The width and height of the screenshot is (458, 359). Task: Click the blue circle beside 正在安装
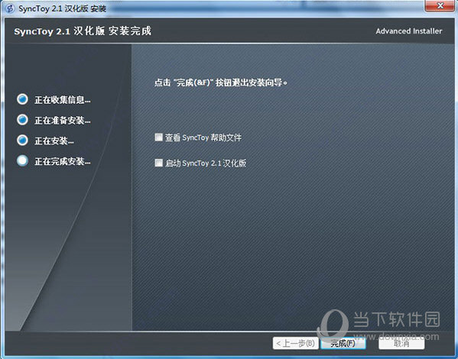[22, 140]
